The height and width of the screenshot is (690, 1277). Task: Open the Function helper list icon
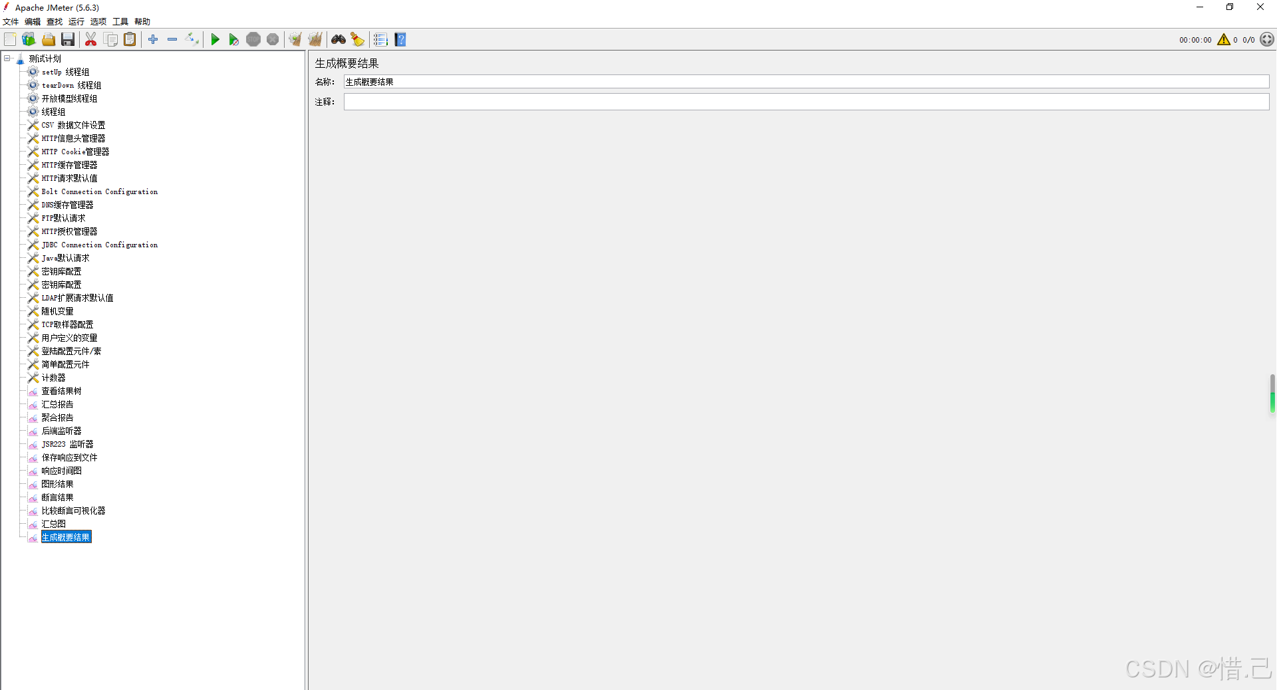coord(380,40)
